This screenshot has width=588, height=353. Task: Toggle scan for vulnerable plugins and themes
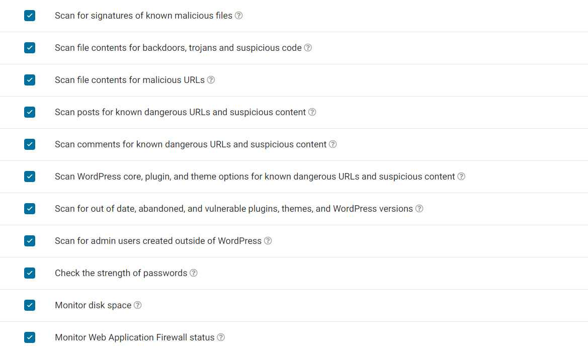[30, 208]
